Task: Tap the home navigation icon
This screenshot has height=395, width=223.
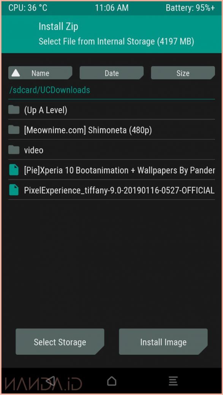Action: 112,381
